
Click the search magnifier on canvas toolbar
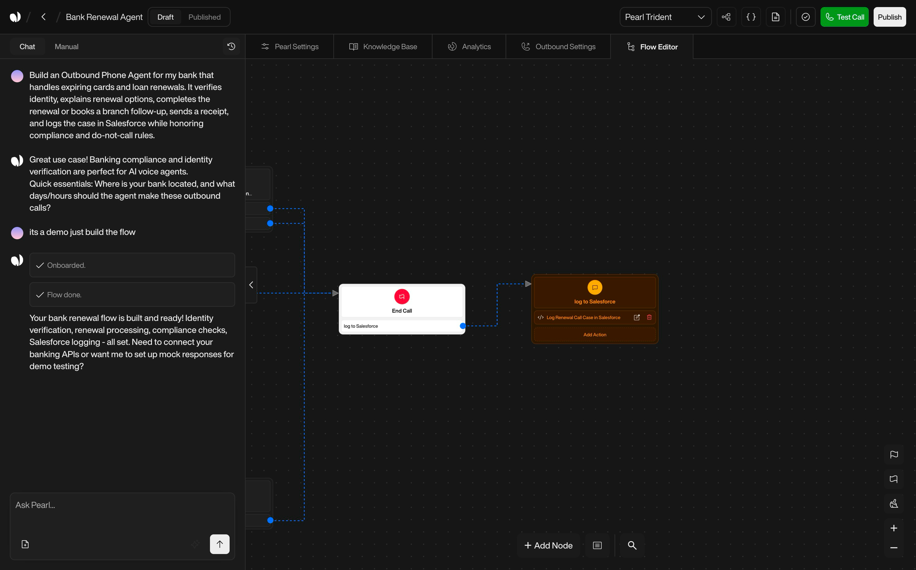pyautogui.click(x=632, y=545)
